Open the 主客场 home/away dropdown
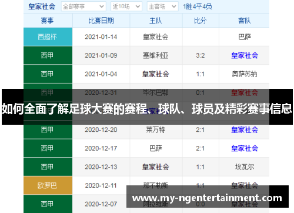Viewport: 294px width, 213px height. click(x=162, y=6)
